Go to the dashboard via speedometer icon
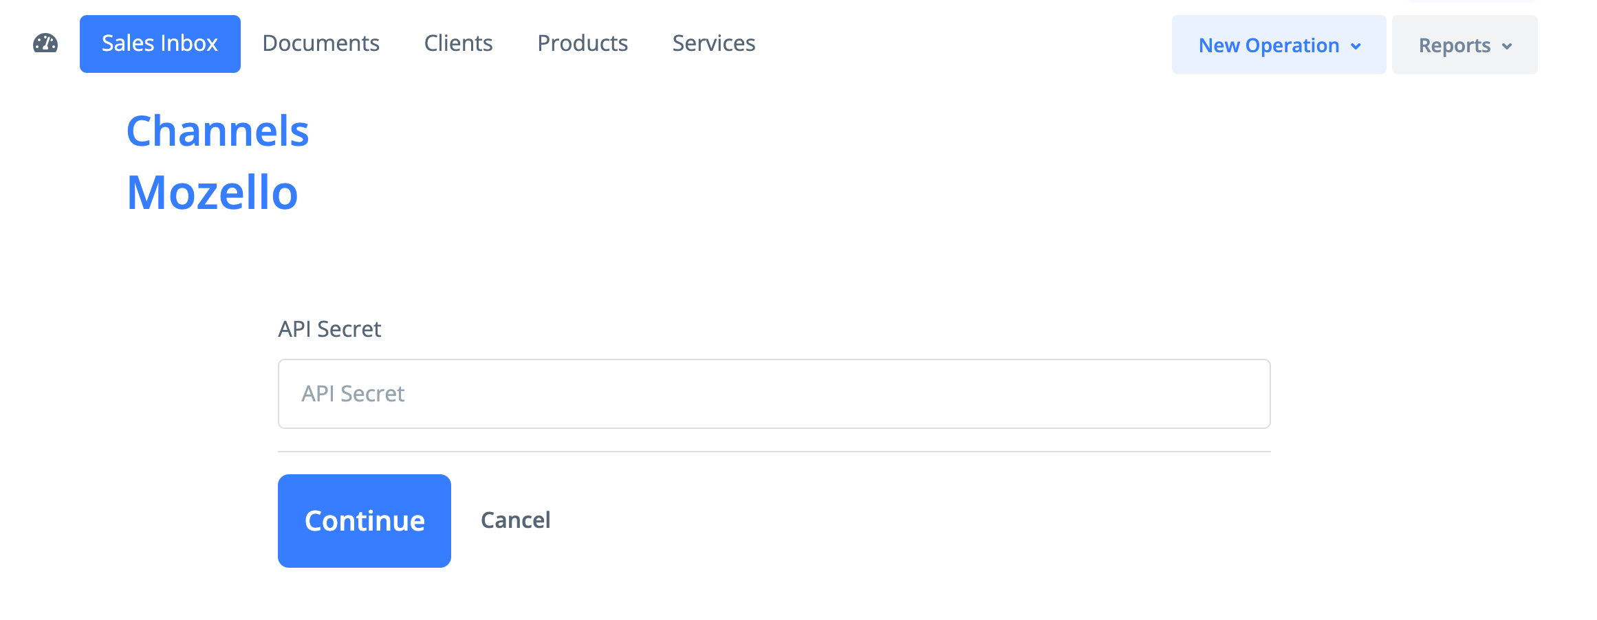Viewport: 1597px width, 620px height. click(45, 44)
